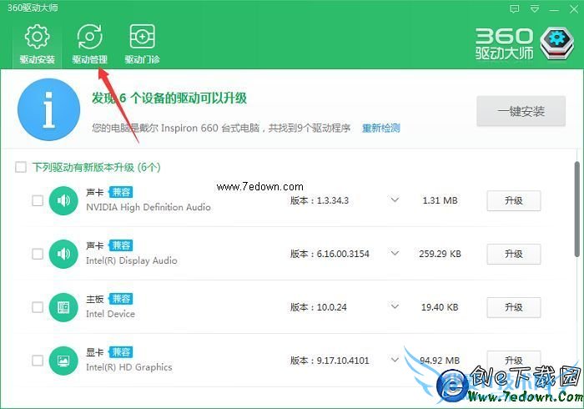
Task: Minimize the 360驱动大师 window
Action: (x=554, y=9)
